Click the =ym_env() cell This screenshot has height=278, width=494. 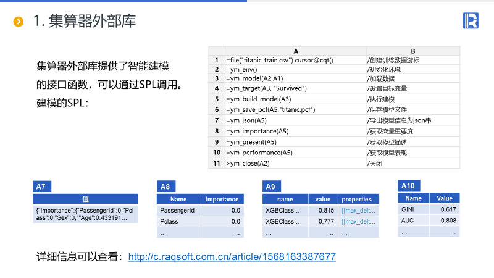coord(296,69)
